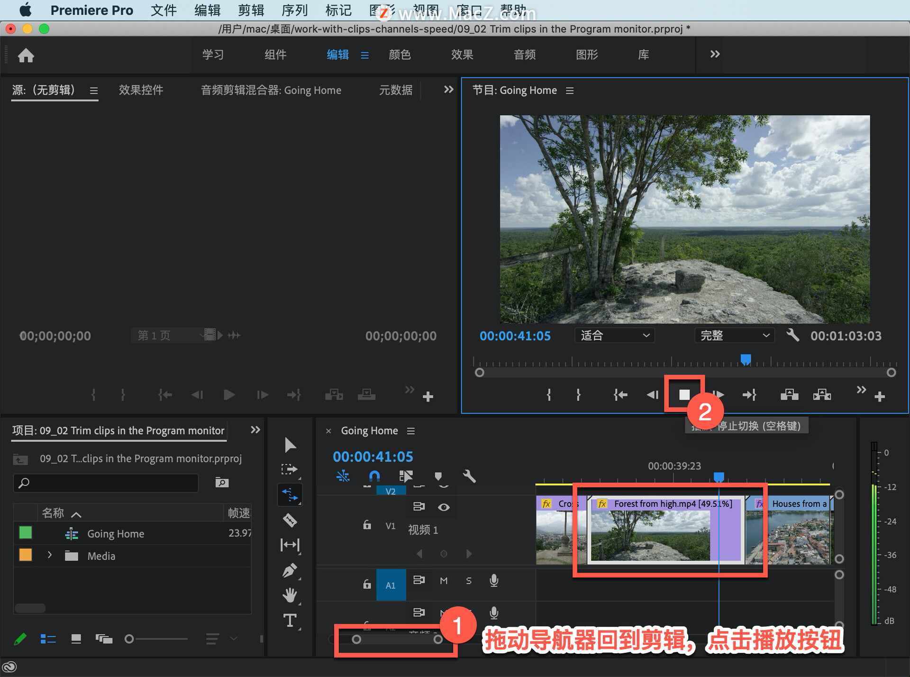Switch Project panel to list view
910x677 pixels.
tap(48, 639)
